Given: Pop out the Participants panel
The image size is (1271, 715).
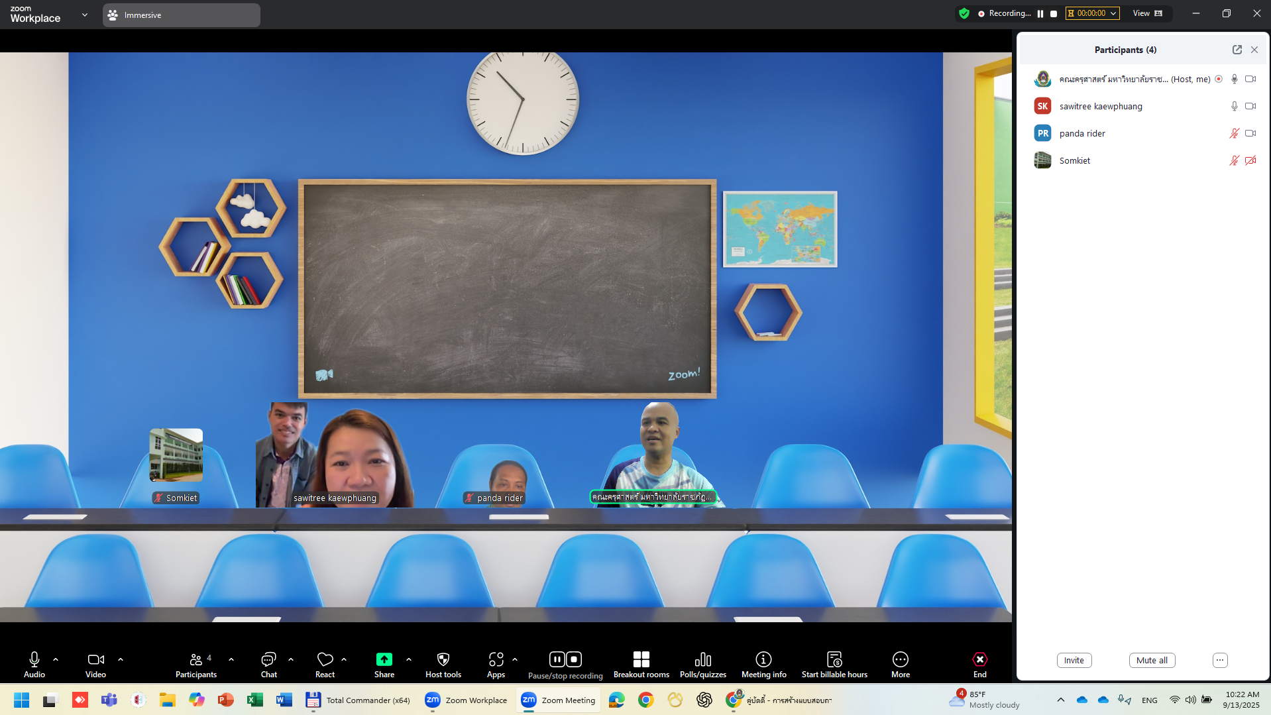Looking at the screenshot, I should click(x=1237, y=50).
